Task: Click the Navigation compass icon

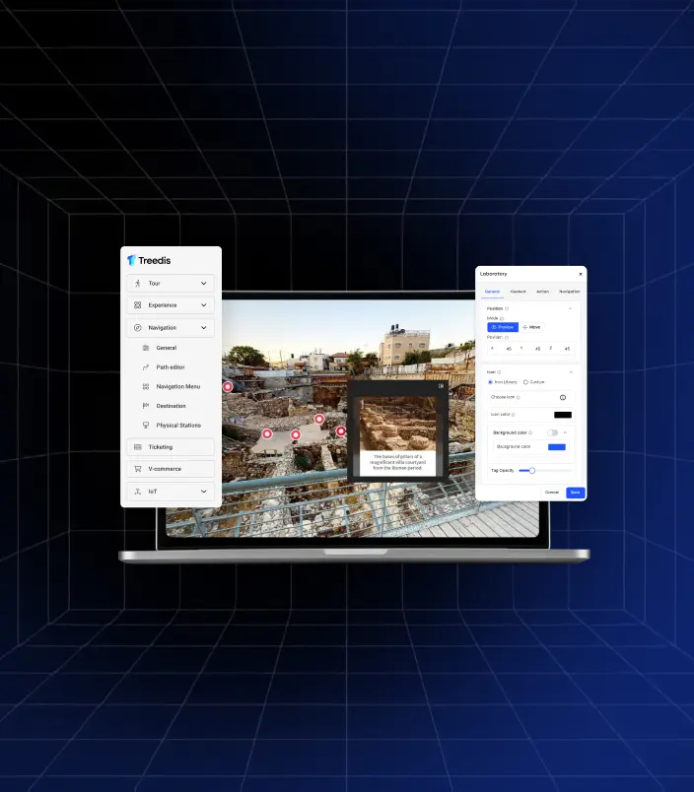Action: 137,328
